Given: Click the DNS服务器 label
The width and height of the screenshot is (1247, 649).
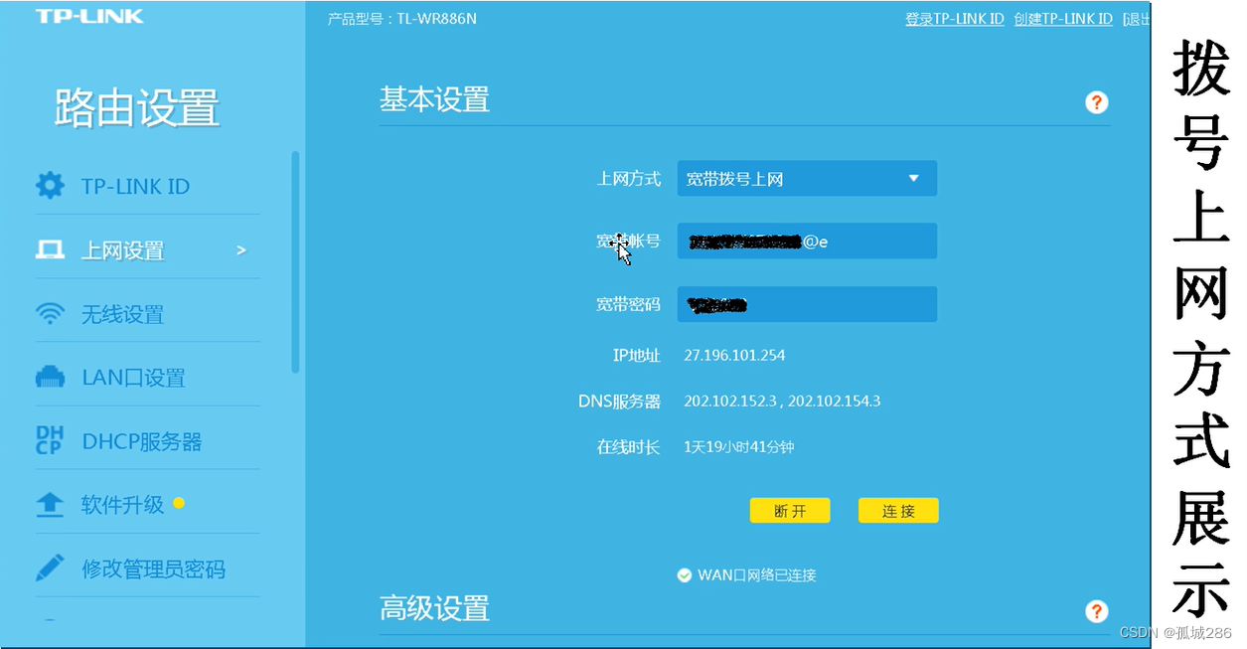Looking at the screenshot, I should (619, 402).
